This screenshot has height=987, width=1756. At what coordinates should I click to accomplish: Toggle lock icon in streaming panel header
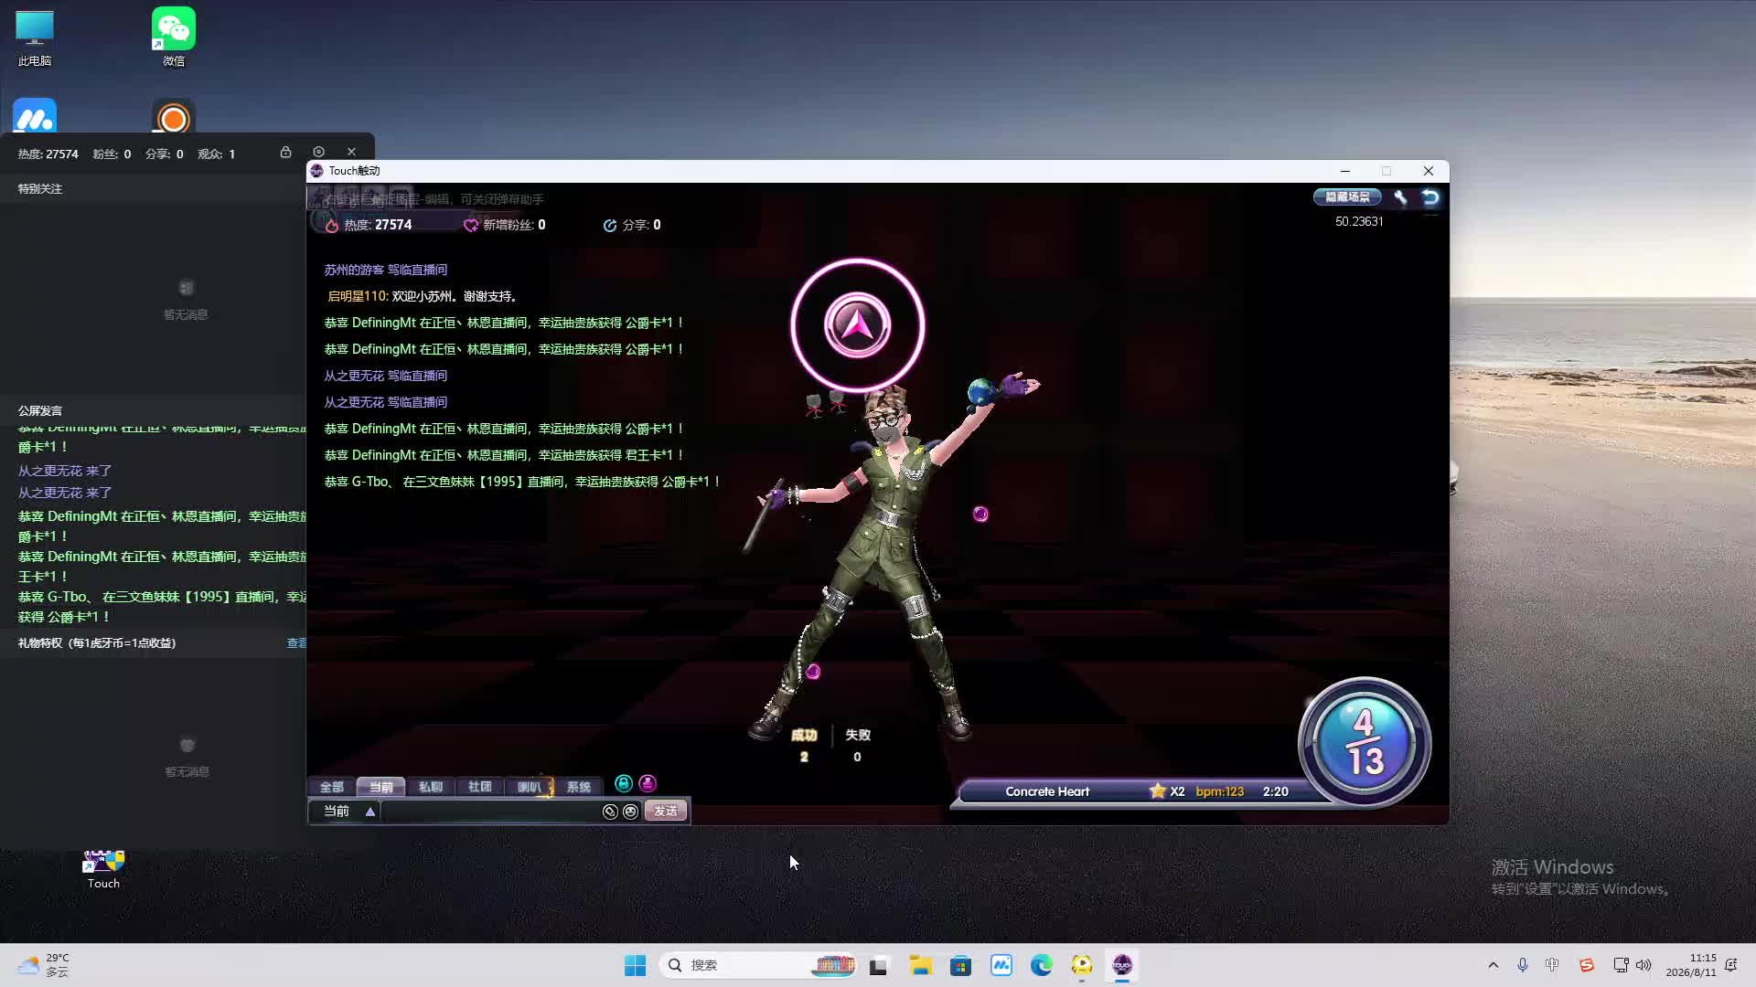pos(285,152)
